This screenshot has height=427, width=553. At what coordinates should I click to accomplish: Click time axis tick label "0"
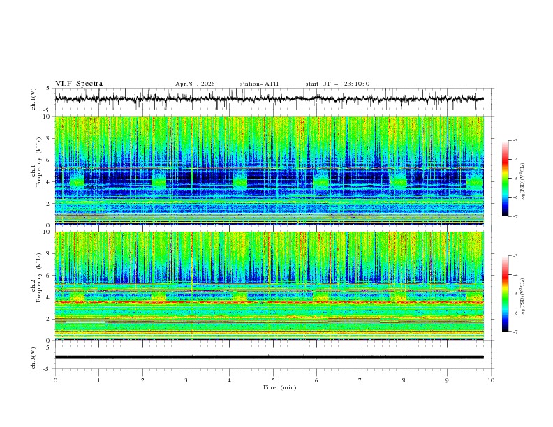point(55,380)
